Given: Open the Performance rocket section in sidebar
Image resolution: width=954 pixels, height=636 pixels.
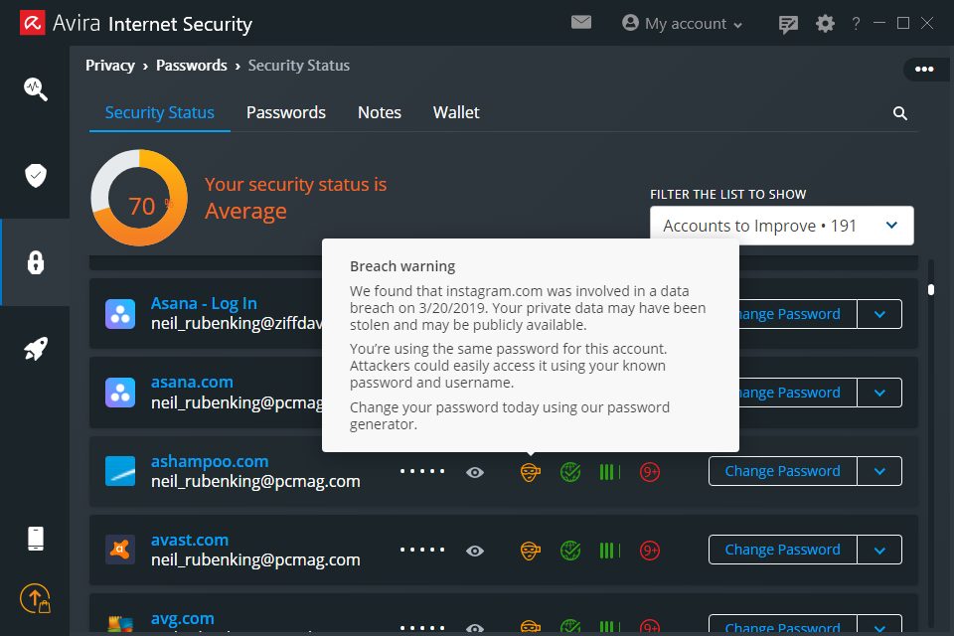Looking at the screenshot, I should point(36,349).
